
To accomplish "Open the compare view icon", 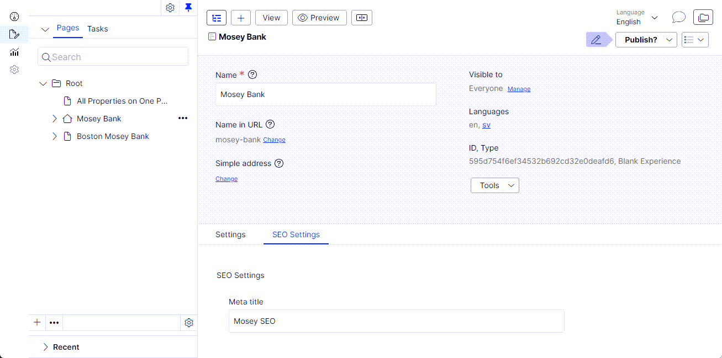I will point(362,18).
